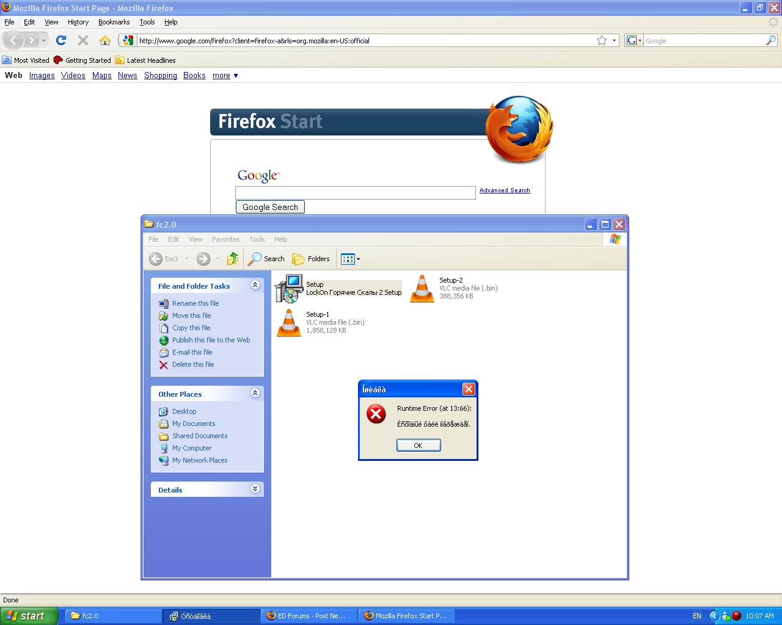Image resolution: width=782 pixels, height=625 pixels.
Task: Collapse Other Places panel
Action: (x=255, y=393)
